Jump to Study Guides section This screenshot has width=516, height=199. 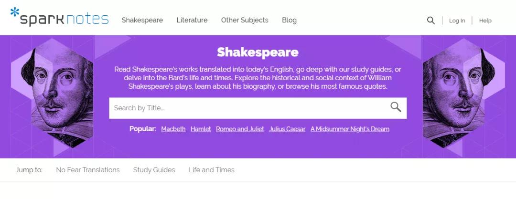[x=154, y=170]
